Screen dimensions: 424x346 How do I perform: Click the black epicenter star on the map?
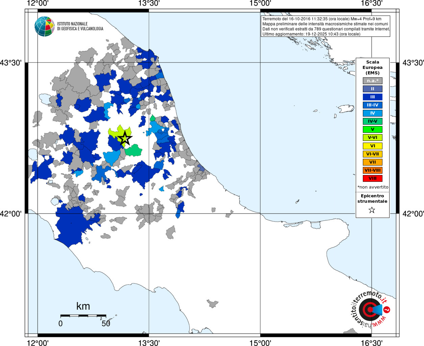click(125, 138)
